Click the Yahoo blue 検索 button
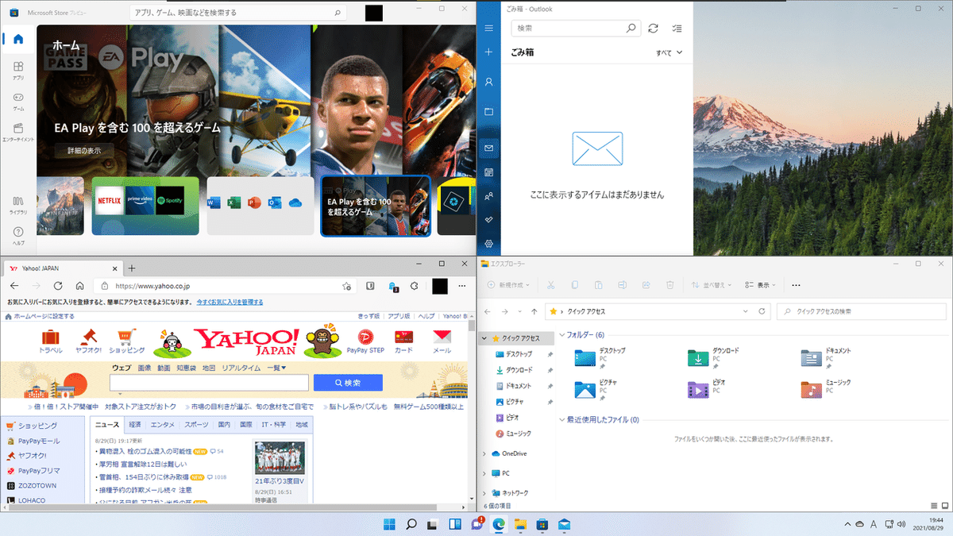The width and height of the screenshot is (953, 536). pos(348,383)
